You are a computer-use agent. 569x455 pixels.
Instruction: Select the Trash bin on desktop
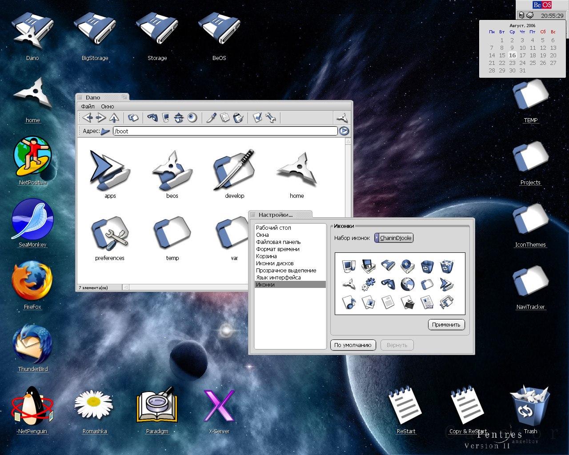click(x=530, y=409)
